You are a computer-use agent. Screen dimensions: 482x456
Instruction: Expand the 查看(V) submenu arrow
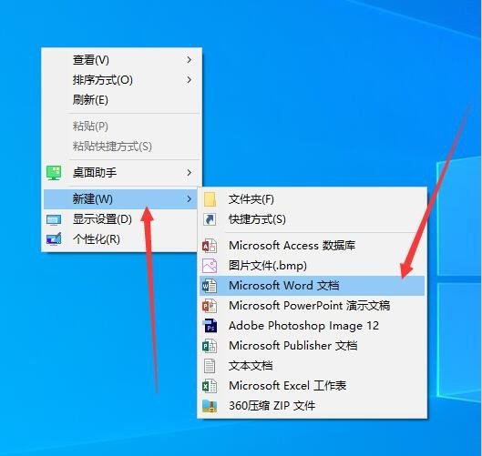point(189,60)
